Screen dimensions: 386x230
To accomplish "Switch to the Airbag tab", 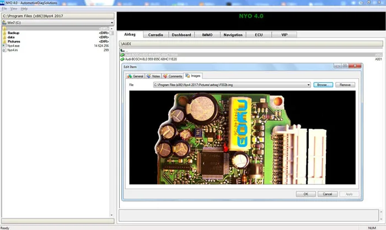I will coord(130,35).
